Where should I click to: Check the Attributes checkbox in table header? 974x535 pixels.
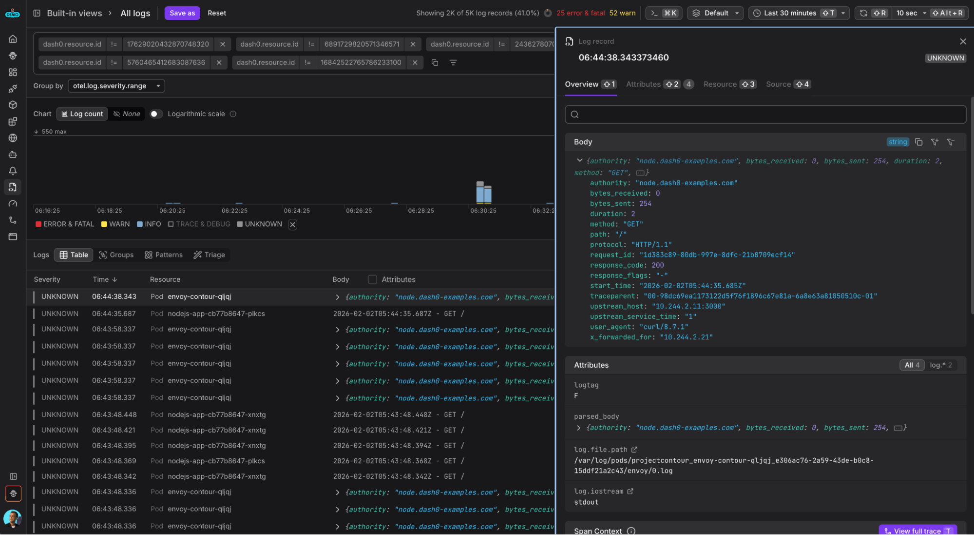[x=372, y=279]
